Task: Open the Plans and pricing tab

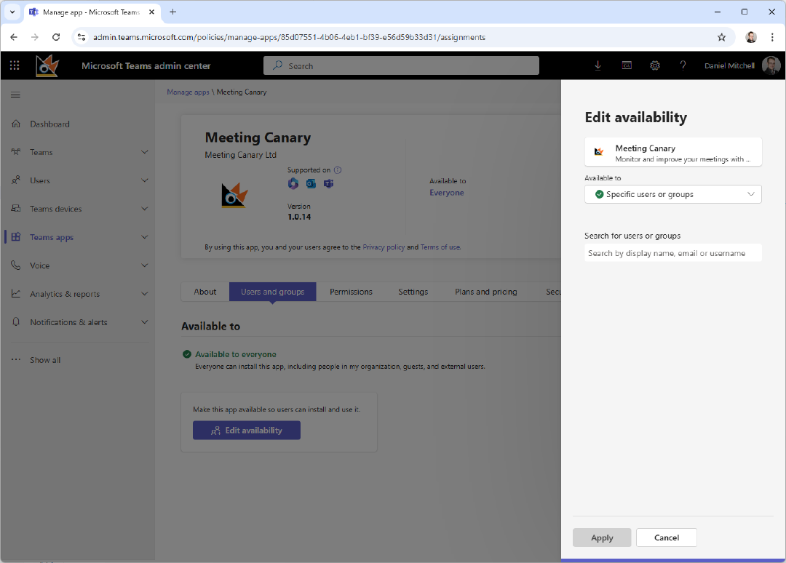Action: click(485, 291)
